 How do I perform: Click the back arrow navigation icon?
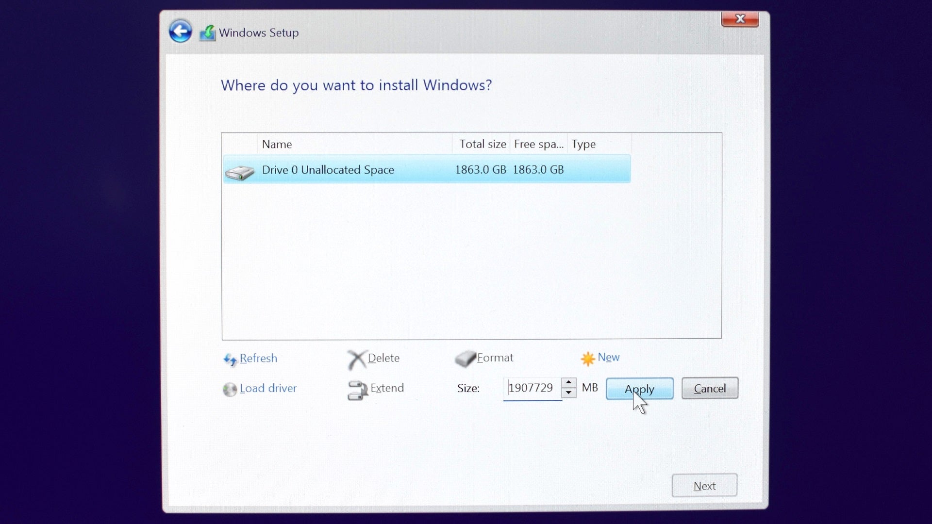[180, 31]
